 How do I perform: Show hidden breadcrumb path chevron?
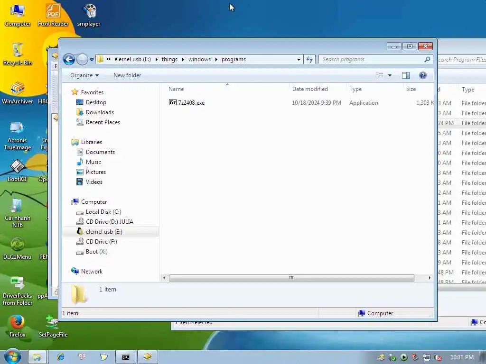109,59
